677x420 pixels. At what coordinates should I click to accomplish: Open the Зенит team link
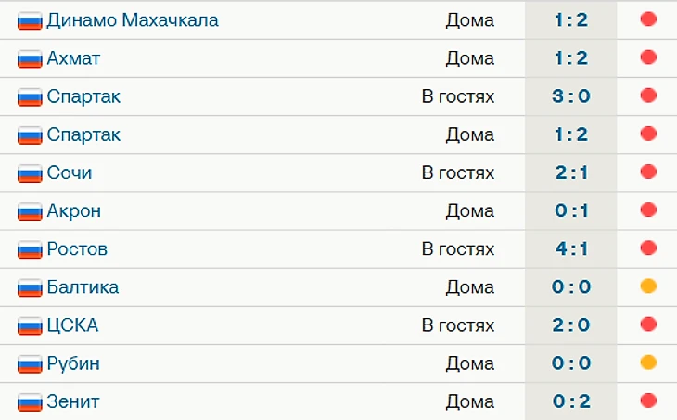73,401
